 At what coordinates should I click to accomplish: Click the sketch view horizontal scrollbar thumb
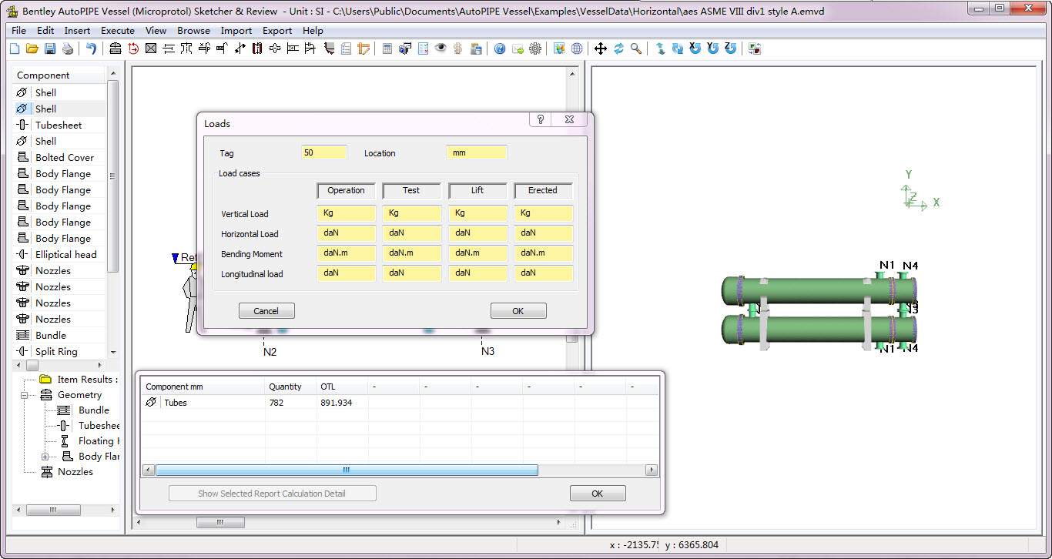click(220, 523)
